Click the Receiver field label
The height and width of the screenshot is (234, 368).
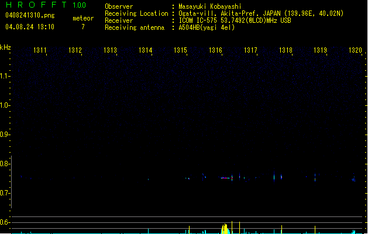click(119, 20)
